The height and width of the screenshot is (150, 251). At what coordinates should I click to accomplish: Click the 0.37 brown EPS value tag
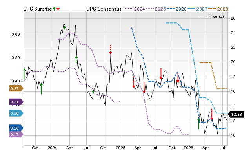click(16, 88)
